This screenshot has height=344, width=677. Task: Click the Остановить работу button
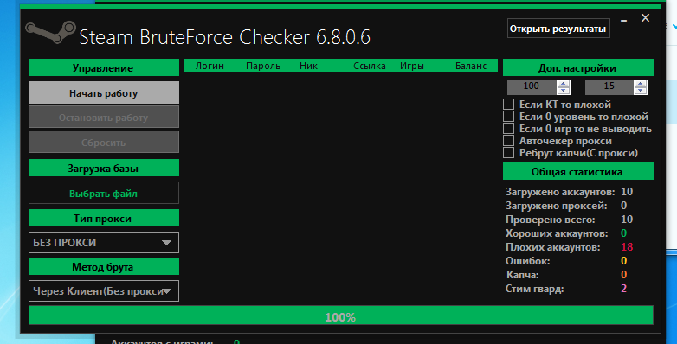pyautogui.click(x=104, y=118)
